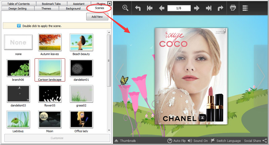The height and width of the screenshot is (145, 269).
Task: Click Switch Language
Action: (x=226, y=141)
